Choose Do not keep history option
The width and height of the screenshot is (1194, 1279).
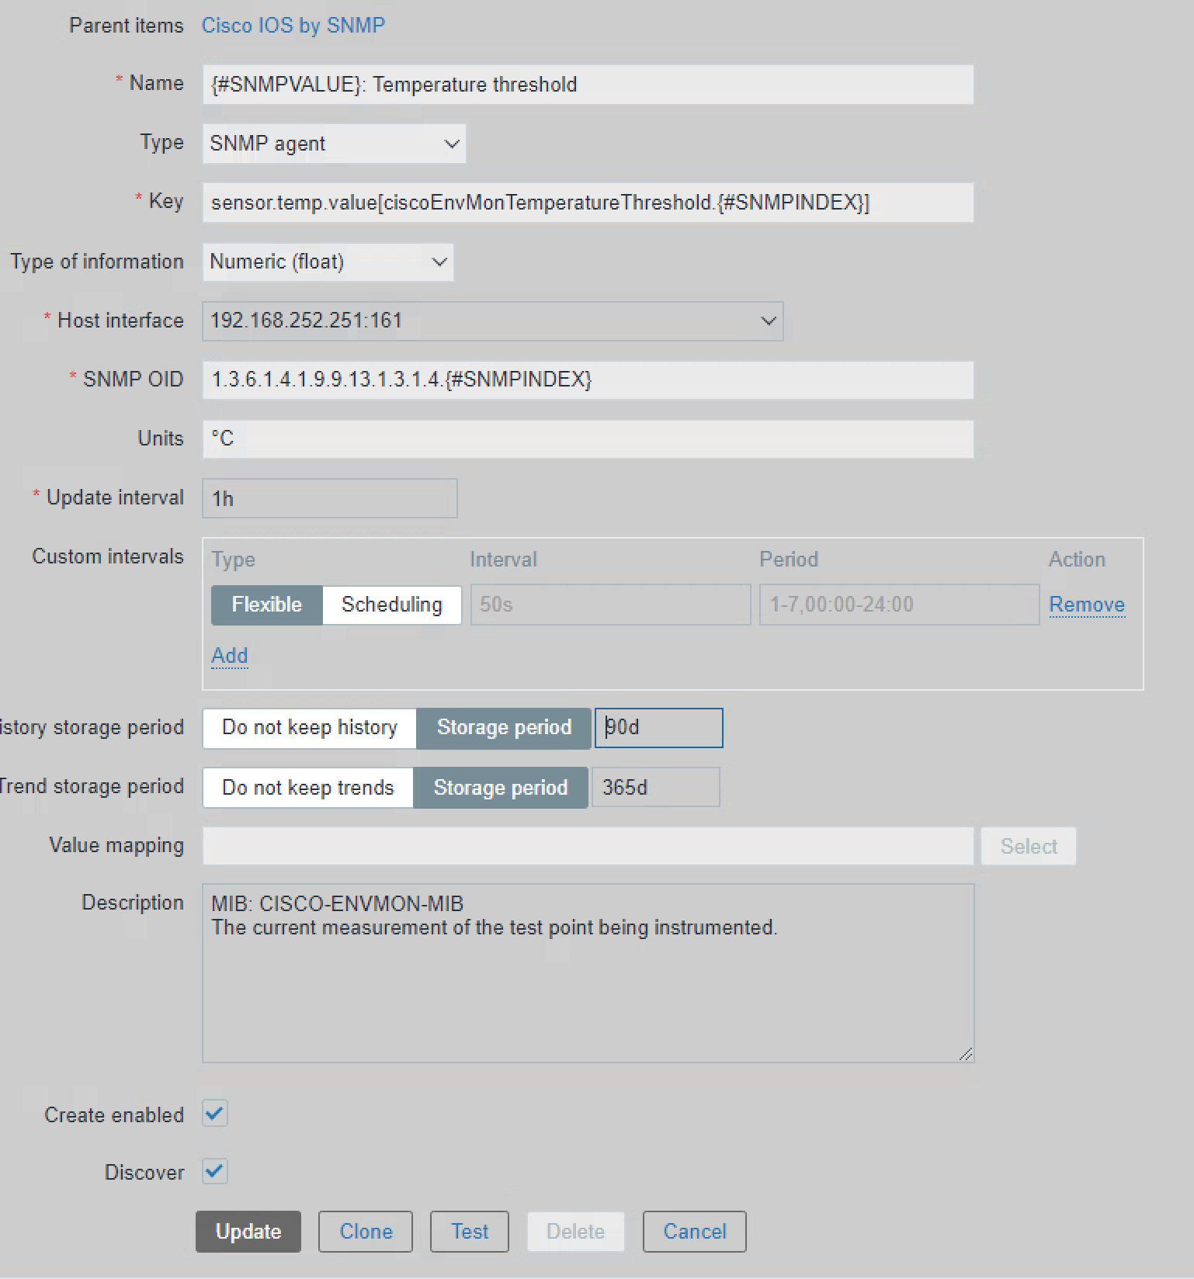(x=309, y=728)
